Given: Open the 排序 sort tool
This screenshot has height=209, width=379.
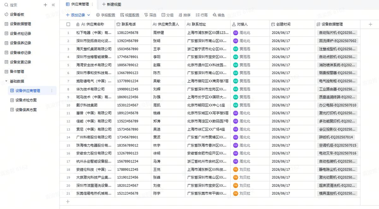Looking at the screenshot, I should pos(184,15).
